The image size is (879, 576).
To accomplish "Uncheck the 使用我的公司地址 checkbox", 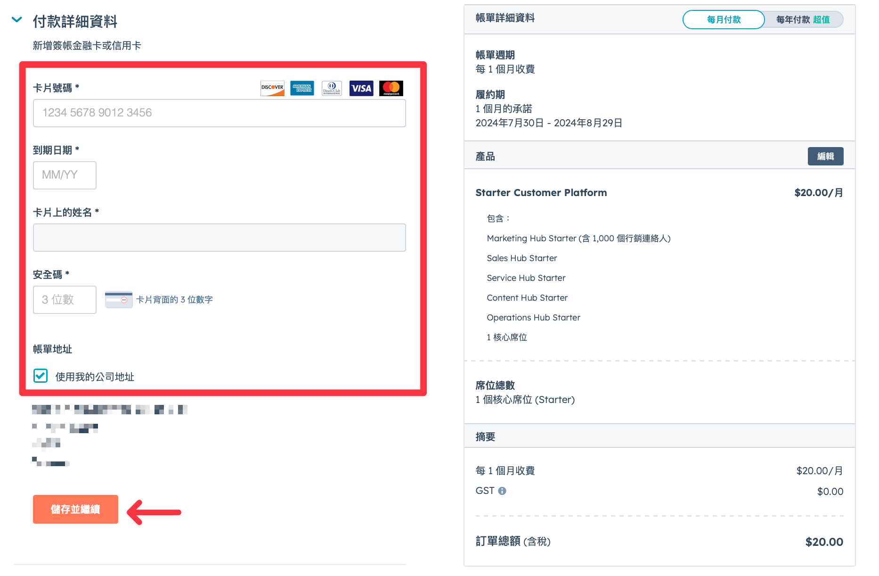I will 41,376.
